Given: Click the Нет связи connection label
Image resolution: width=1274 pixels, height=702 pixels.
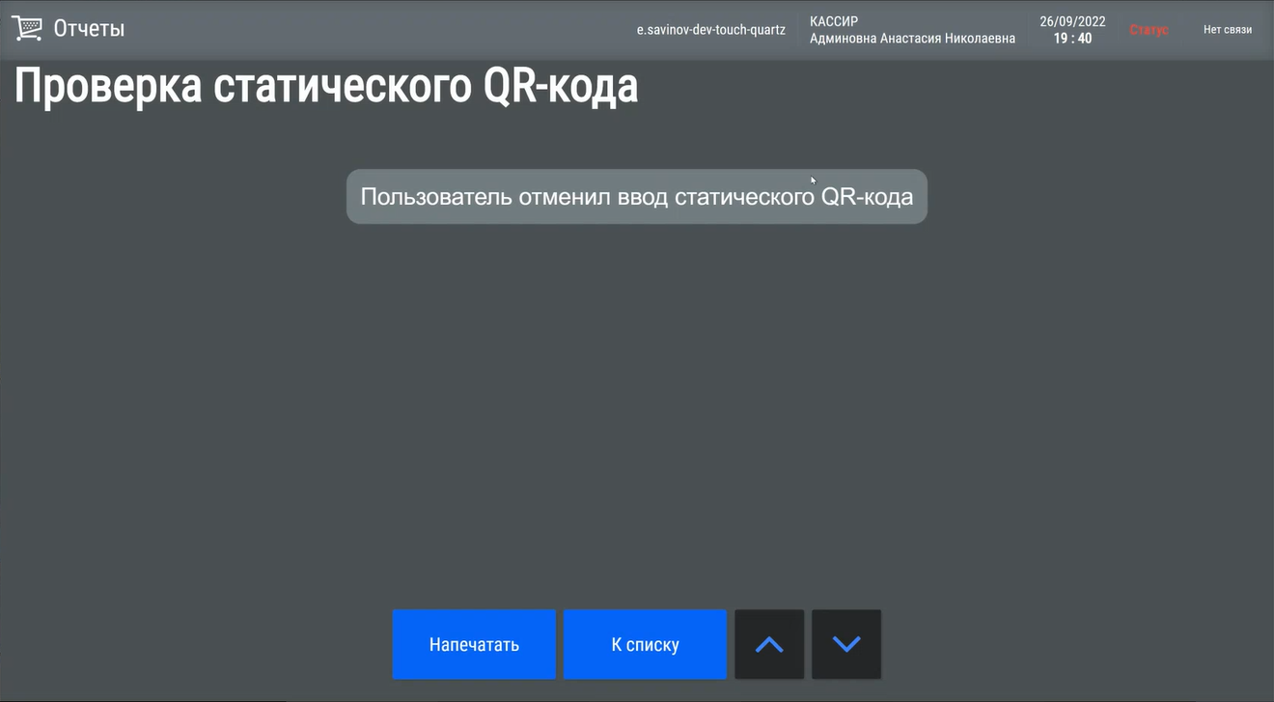Looking at the screenshot, I should point(1228,30).
